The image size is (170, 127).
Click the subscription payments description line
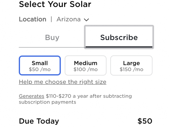click(48, 102)
